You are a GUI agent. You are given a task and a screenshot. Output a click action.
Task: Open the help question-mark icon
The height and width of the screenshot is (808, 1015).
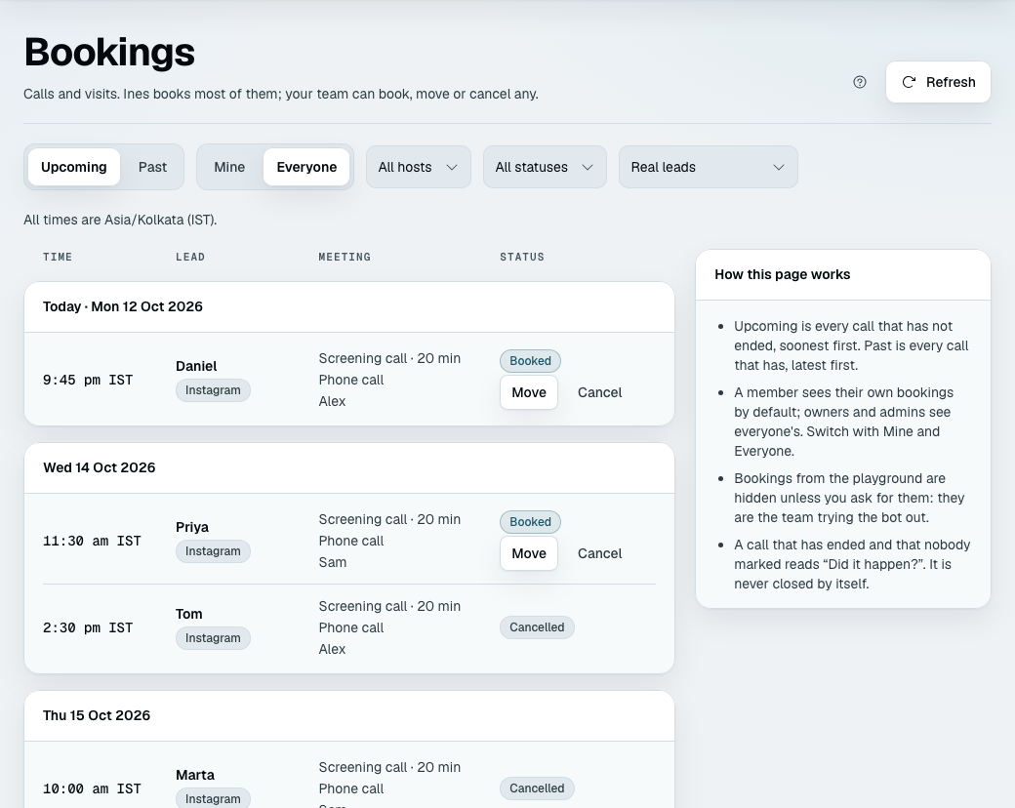point(860,82)
